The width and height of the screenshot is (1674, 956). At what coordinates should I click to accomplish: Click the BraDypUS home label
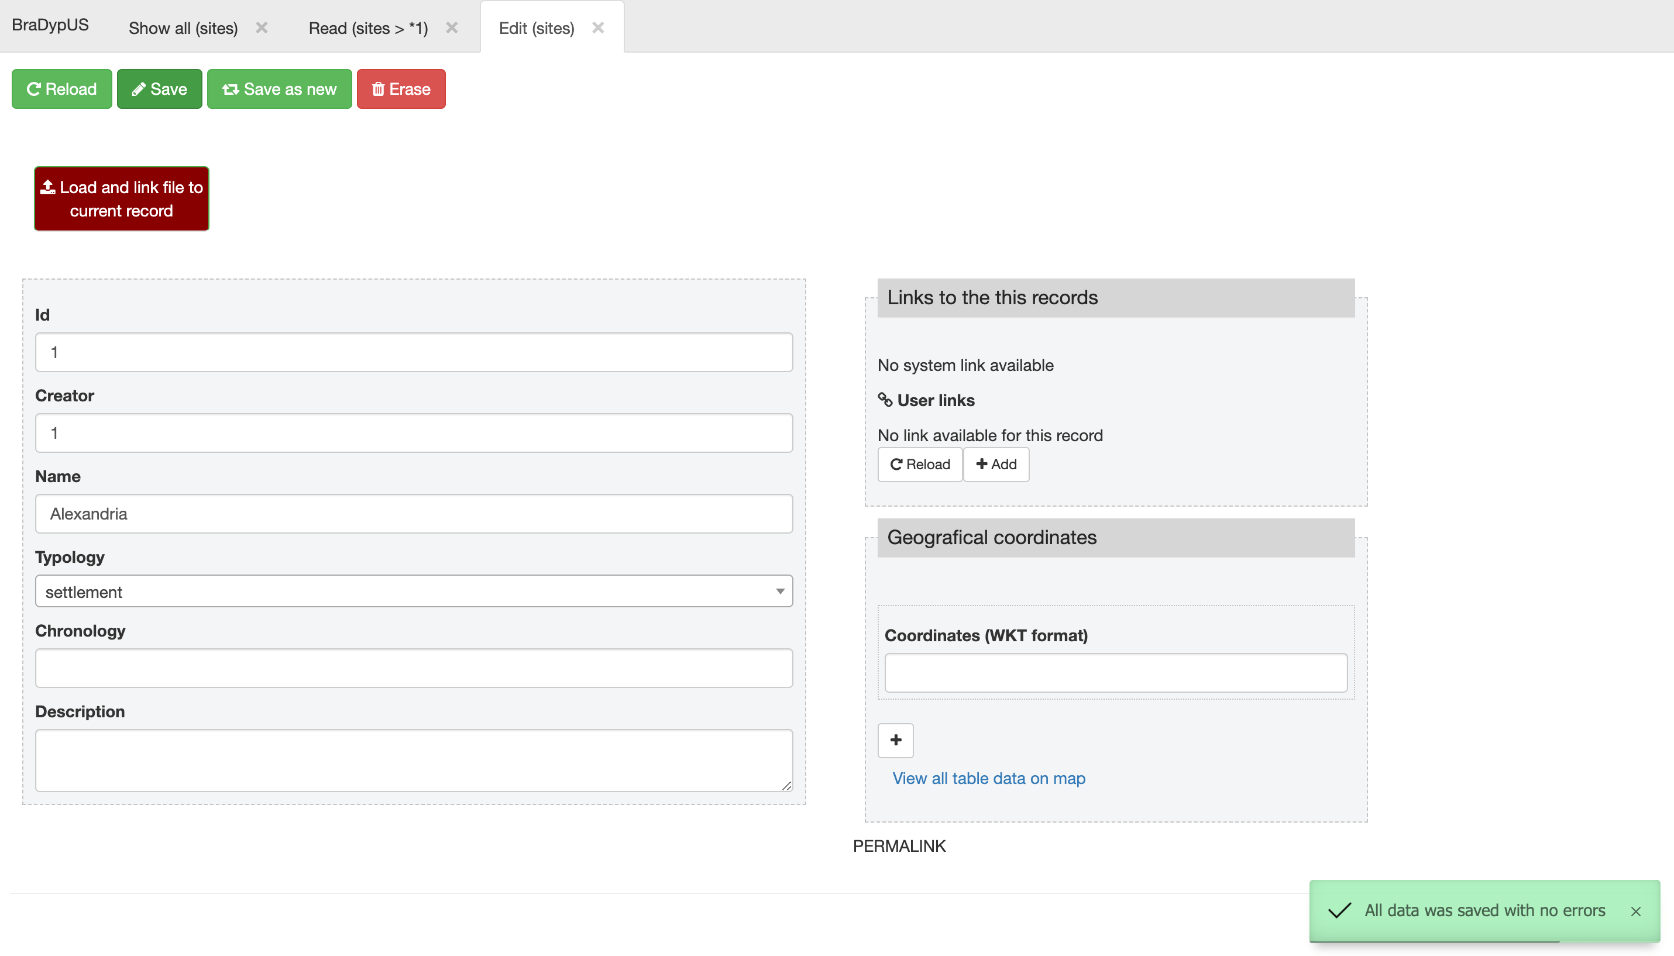point(50,25)
